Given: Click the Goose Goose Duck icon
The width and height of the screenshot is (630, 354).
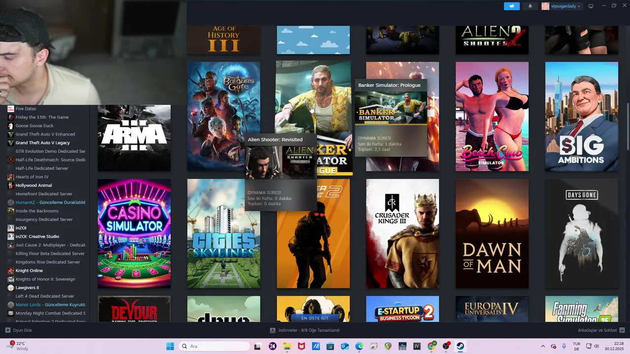Looking at the screenshot, I should [x=11, y=126].
